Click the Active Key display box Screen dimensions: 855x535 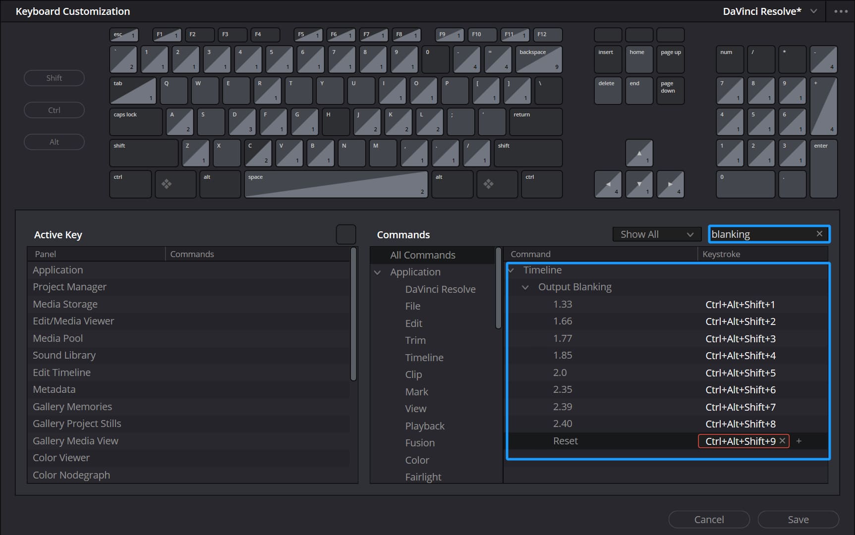(x=346, y=234)
